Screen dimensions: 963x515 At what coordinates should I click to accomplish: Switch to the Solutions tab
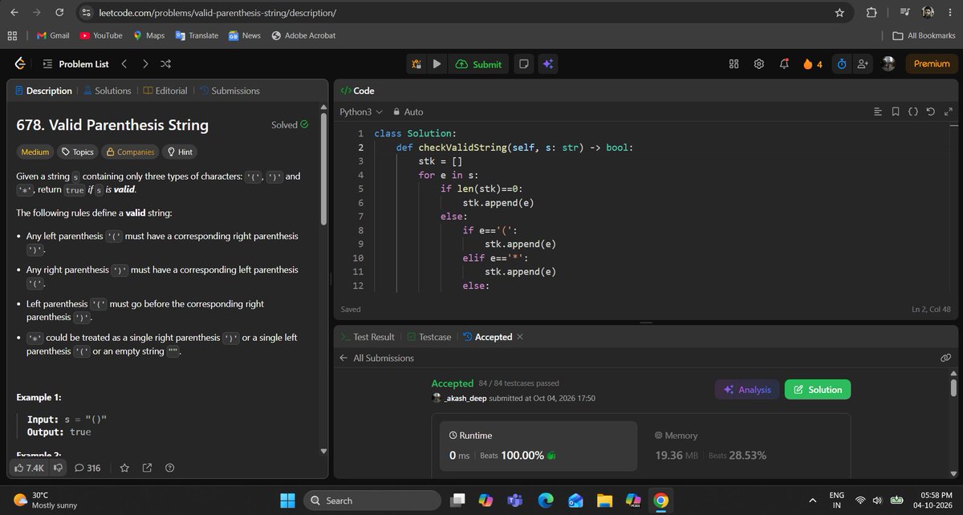coord(107,91)
